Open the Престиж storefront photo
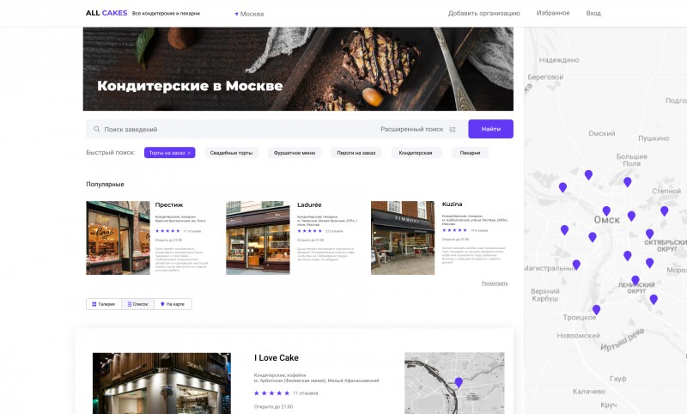The height and width of the screenshot is (414, 687). (x=118, y=238)
